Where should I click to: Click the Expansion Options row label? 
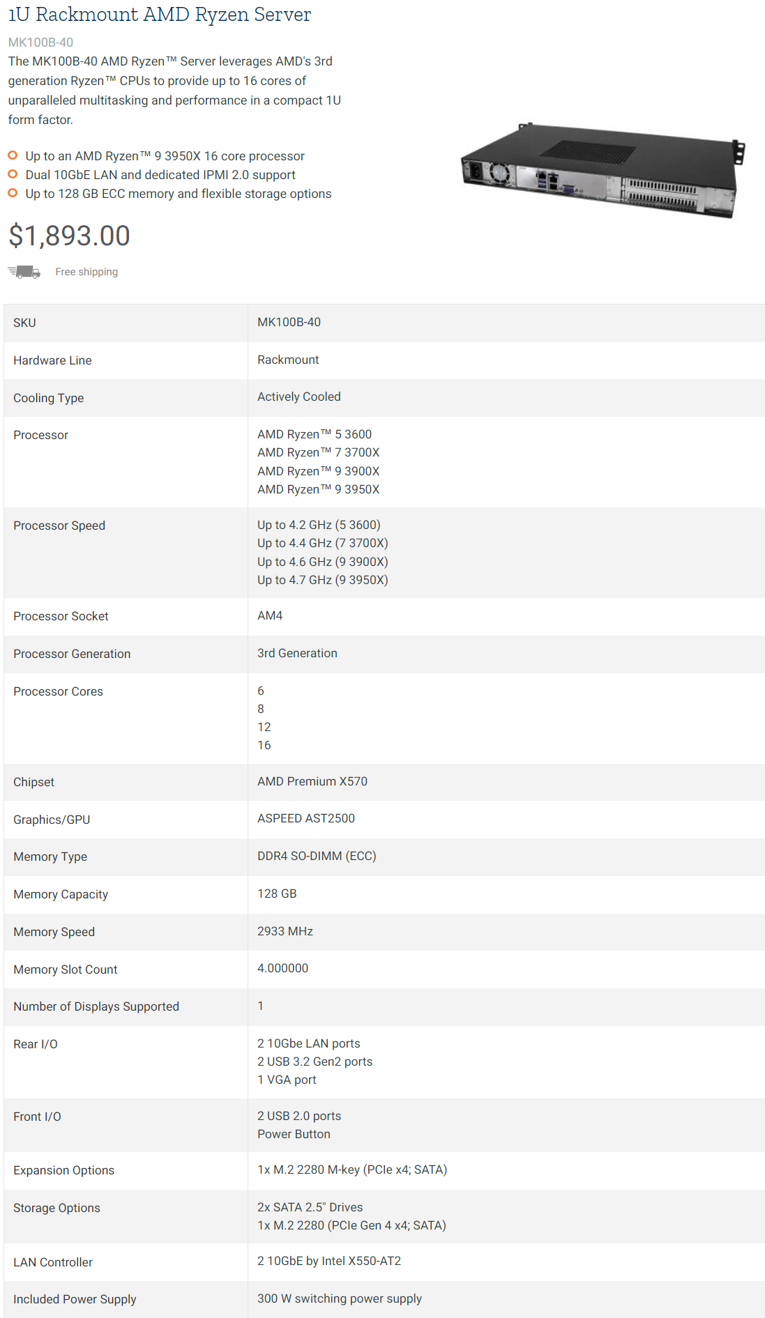click(x=64, y=1170)
